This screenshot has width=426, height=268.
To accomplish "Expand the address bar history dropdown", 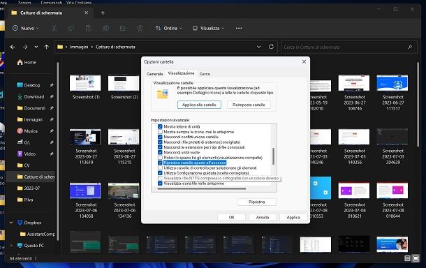I will 258,47.
